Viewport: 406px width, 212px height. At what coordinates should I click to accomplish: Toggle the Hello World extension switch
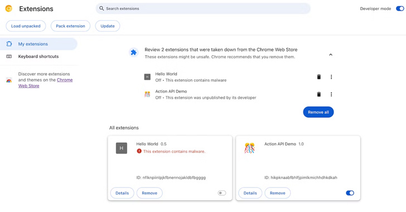click(222, 193)
